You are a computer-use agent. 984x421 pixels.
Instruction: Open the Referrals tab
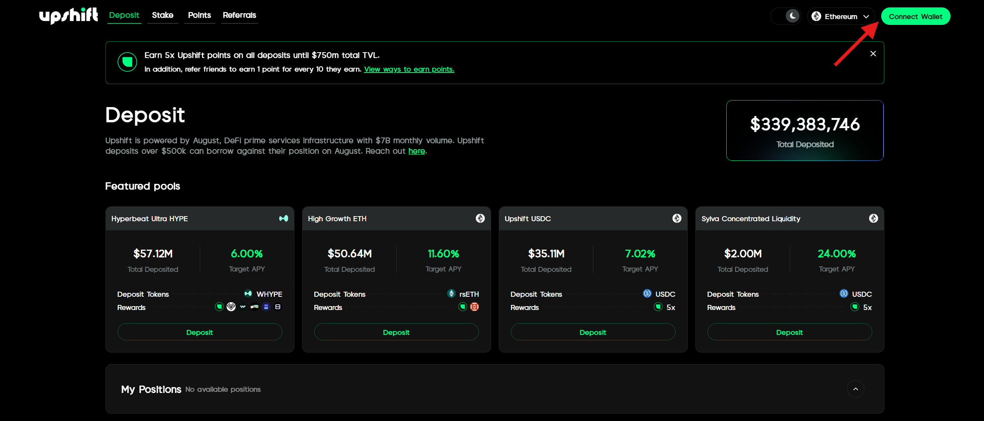239,15
